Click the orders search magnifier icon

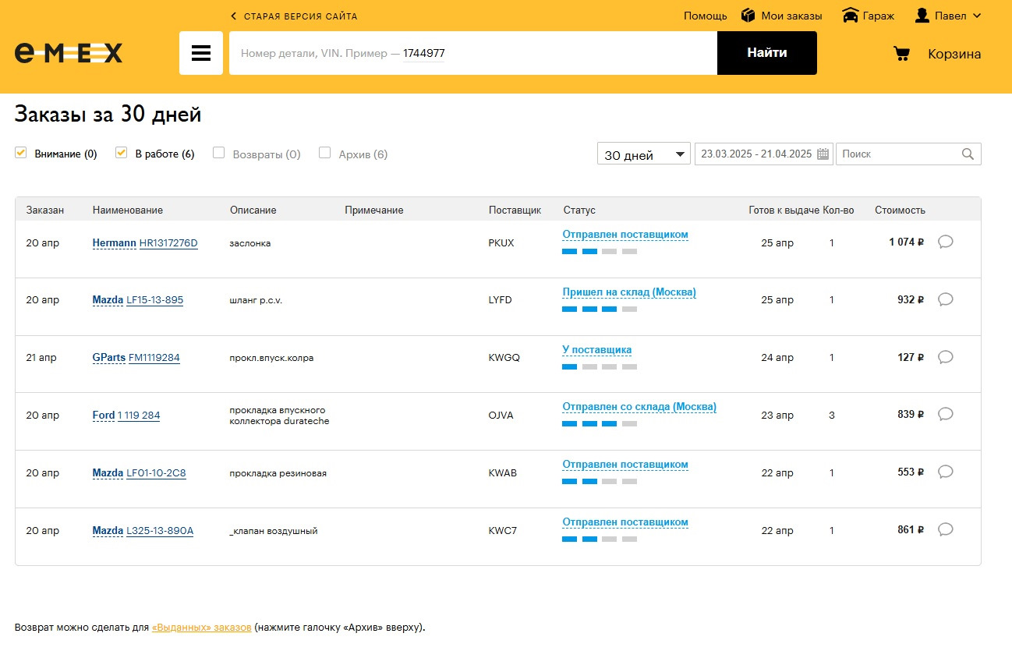pos(968,154)
